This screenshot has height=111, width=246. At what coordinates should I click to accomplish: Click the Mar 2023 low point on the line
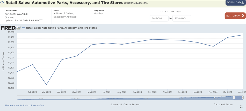46,85
